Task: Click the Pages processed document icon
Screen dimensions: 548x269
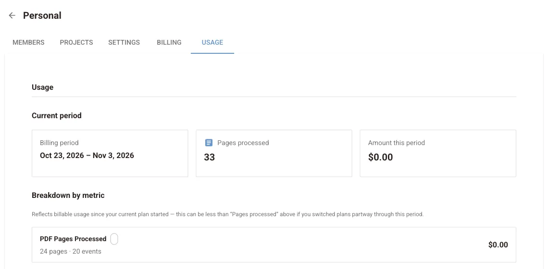Action: click(x=209, y=143)
